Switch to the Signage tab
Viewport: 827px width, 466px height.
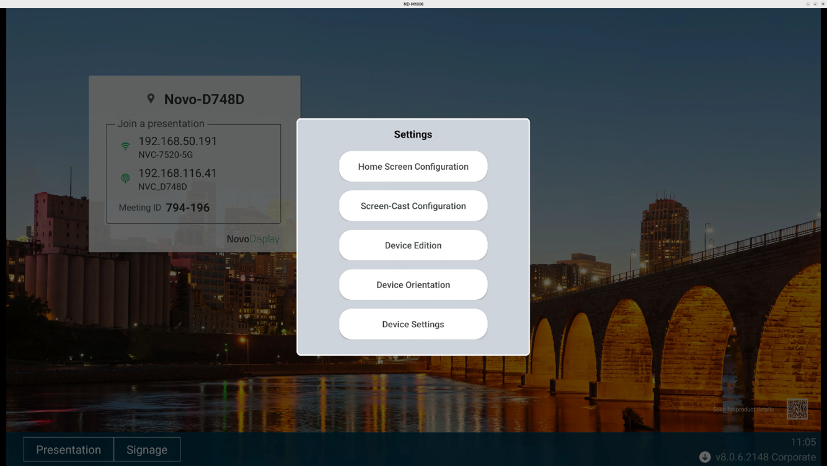click(x=147, y=449)
